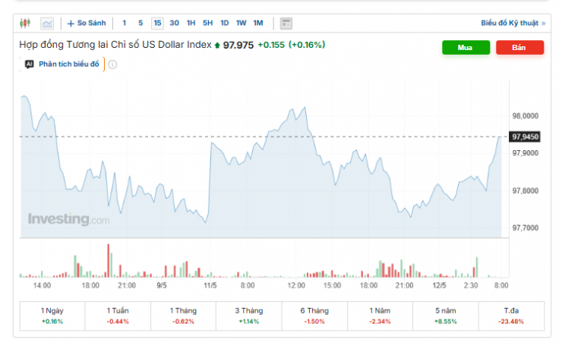The height and width of the screenshot is (346, 562).
Task: Click the 12/5 date axis label
Action: click(439, 285)
